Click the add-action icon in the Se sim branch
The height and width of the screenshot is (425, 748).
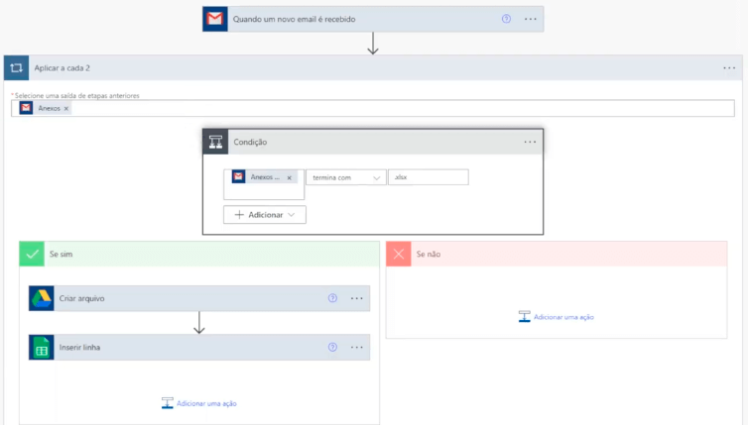click(167, 403)
